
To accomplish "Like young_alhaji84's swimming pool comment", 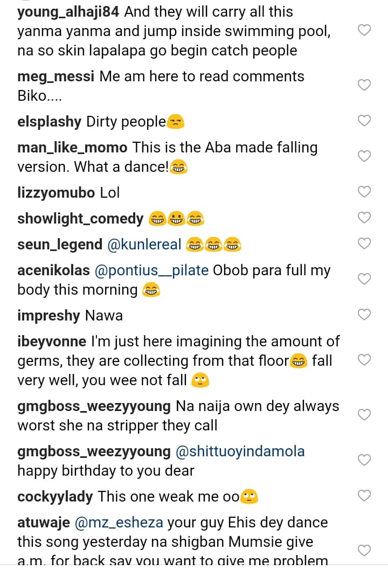I will pos(365,31).
